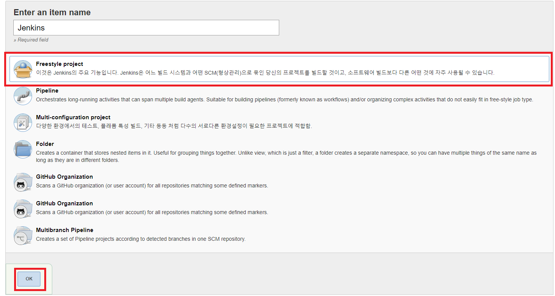Click the 'Creates a container' Folder description

286,157
